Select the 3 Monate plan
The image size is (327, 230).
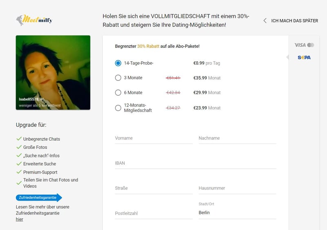118,78
